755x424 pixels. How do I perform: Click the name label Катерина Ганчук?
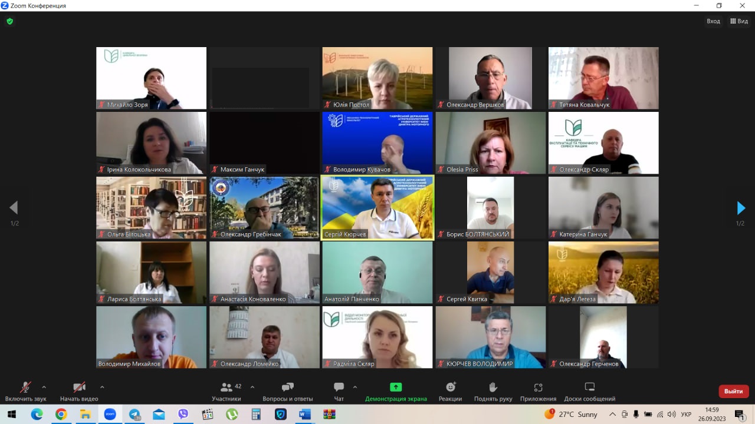click(x=583, y=234)
